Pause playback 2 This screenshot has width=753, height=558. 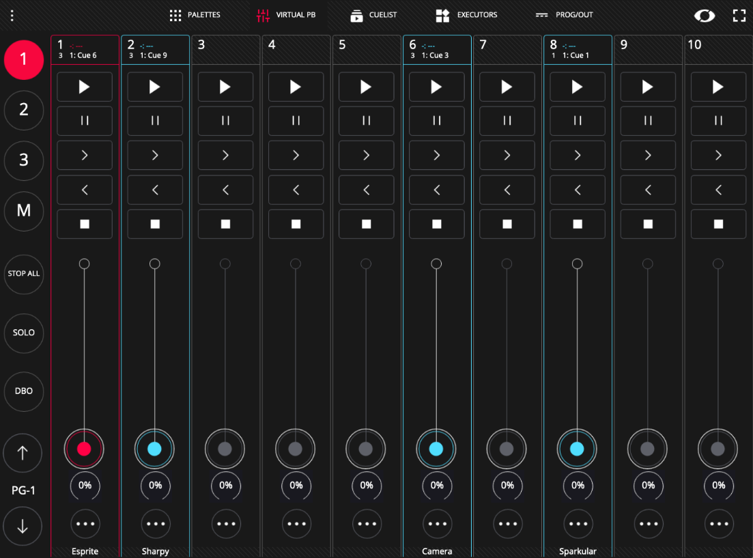click(155, 121)
